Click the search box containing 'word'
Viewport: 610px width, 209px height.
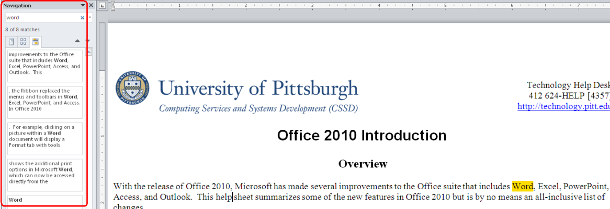[x=43, y=17]
